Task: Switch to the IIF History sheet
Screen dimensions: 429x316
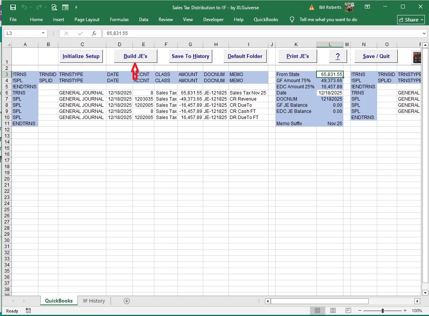Action: pos(94,301)
